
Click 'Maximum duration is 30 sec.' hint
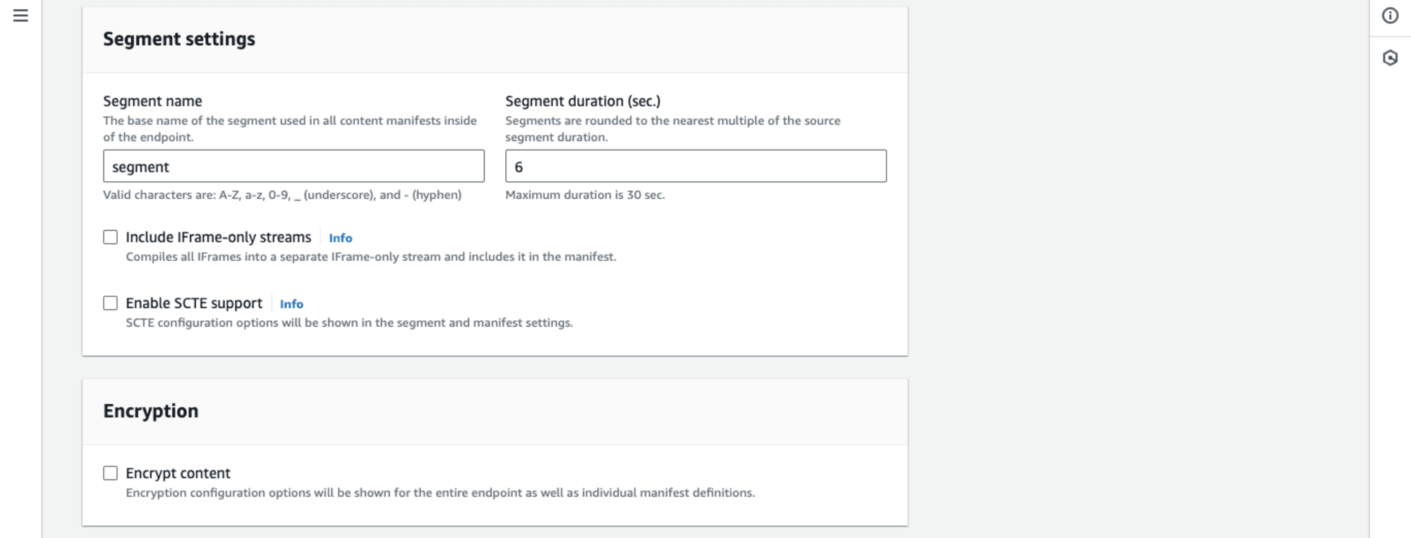[585, 195]
